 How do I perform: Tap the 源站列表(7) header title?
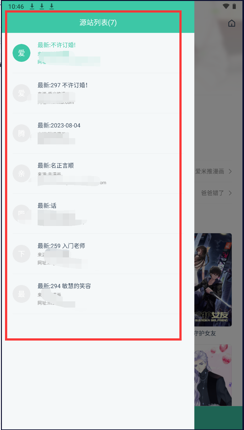point(98,23)
